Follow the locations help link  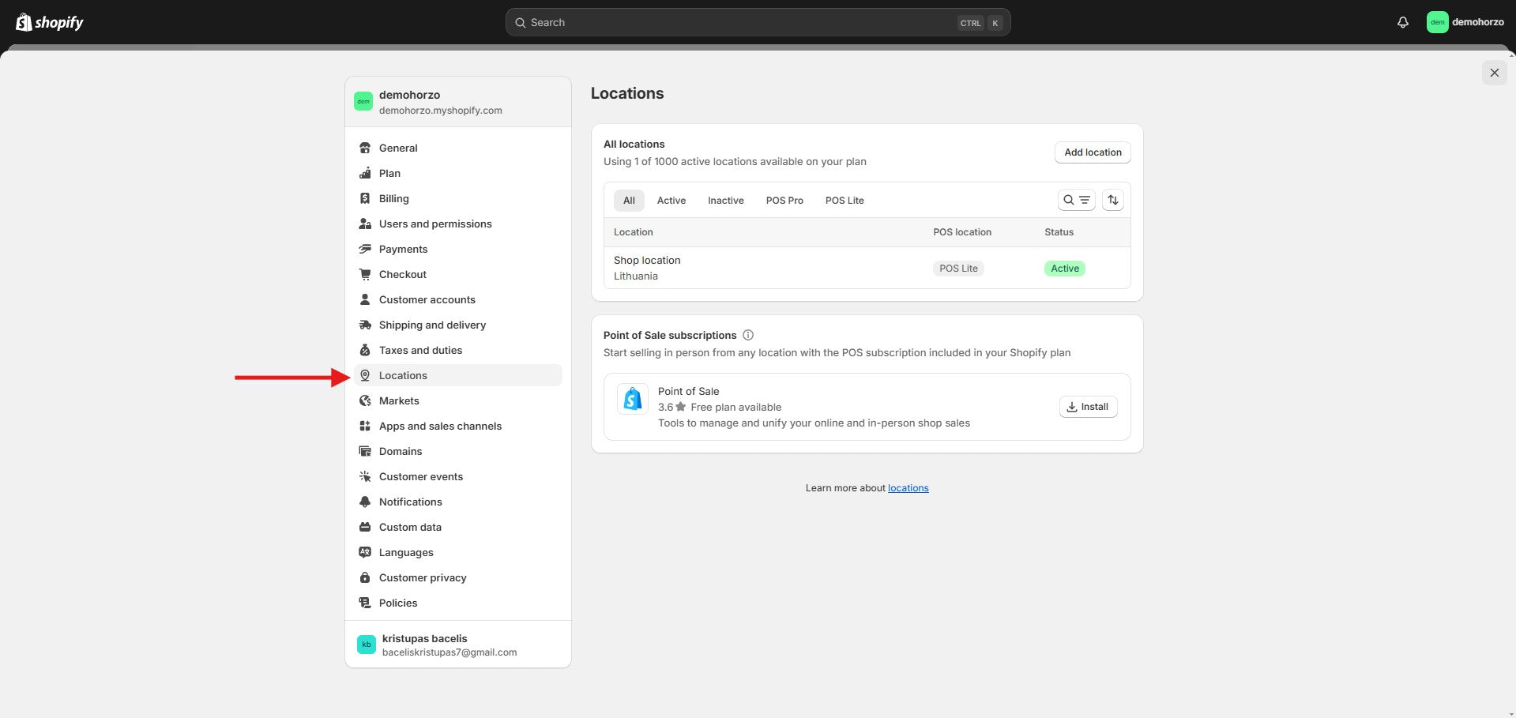(x=908, y=488)
